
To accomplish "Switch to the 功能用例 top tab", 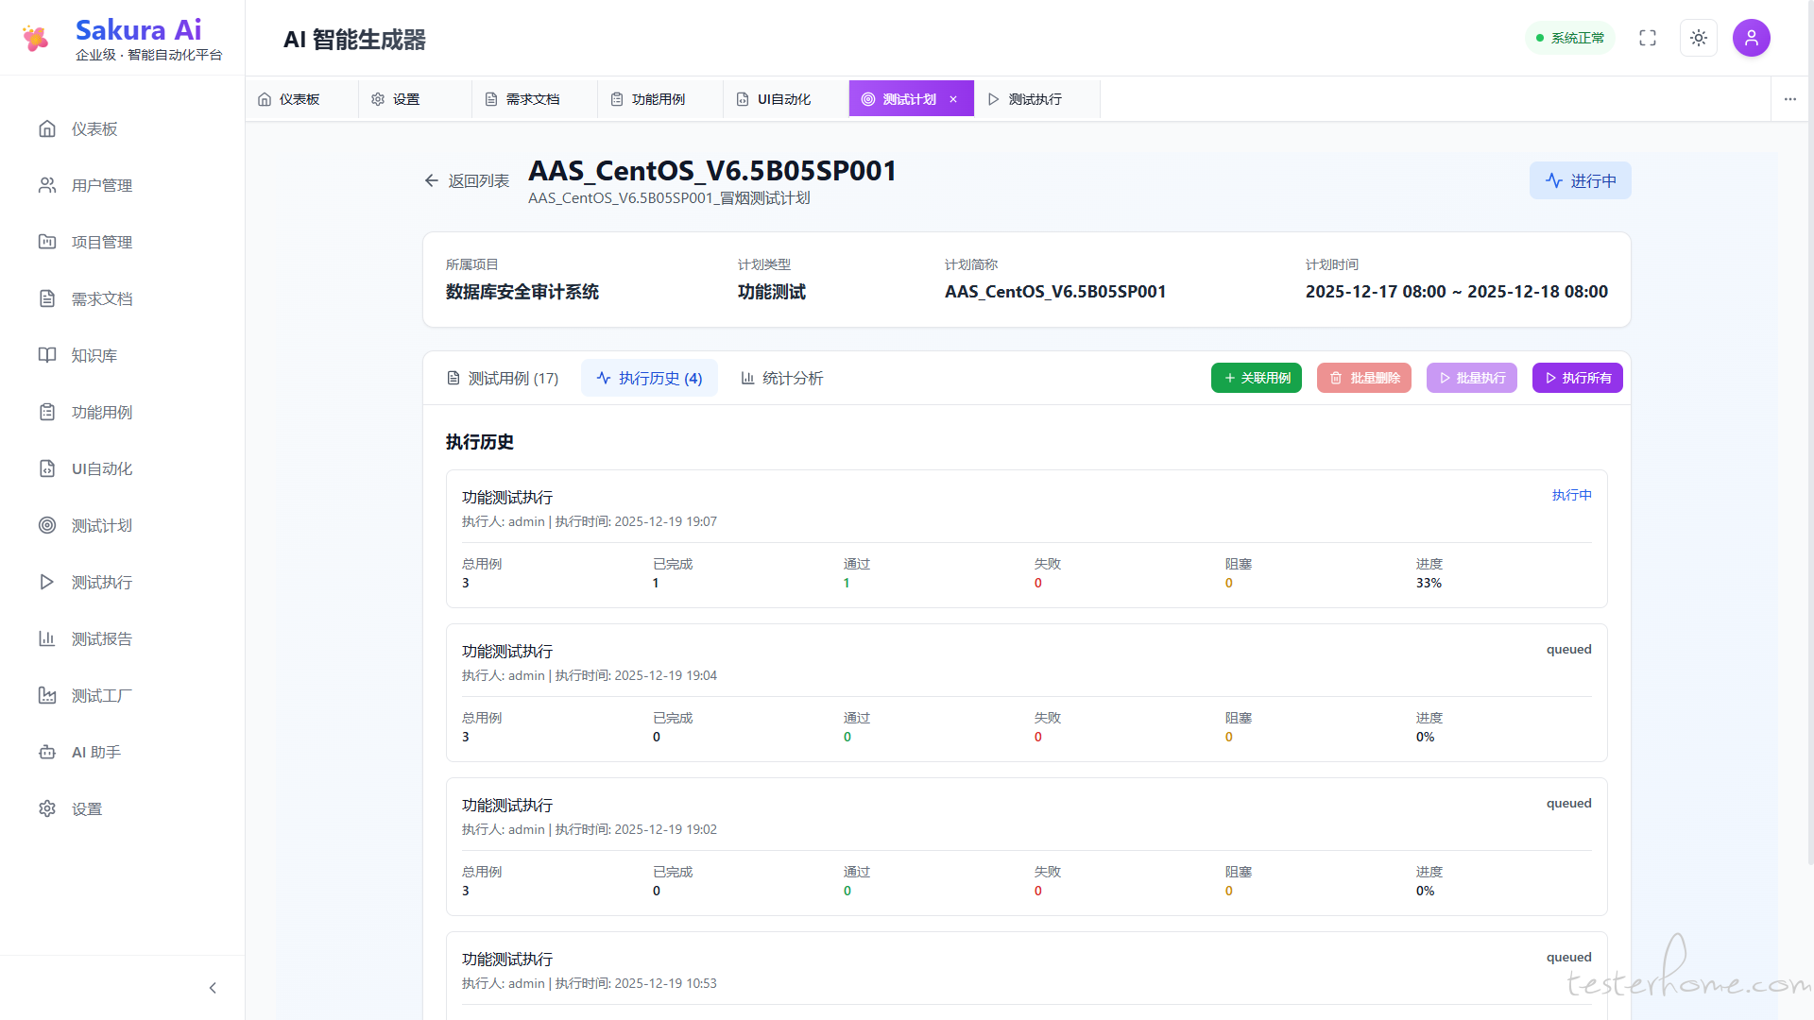I will [x=658, y=99].
